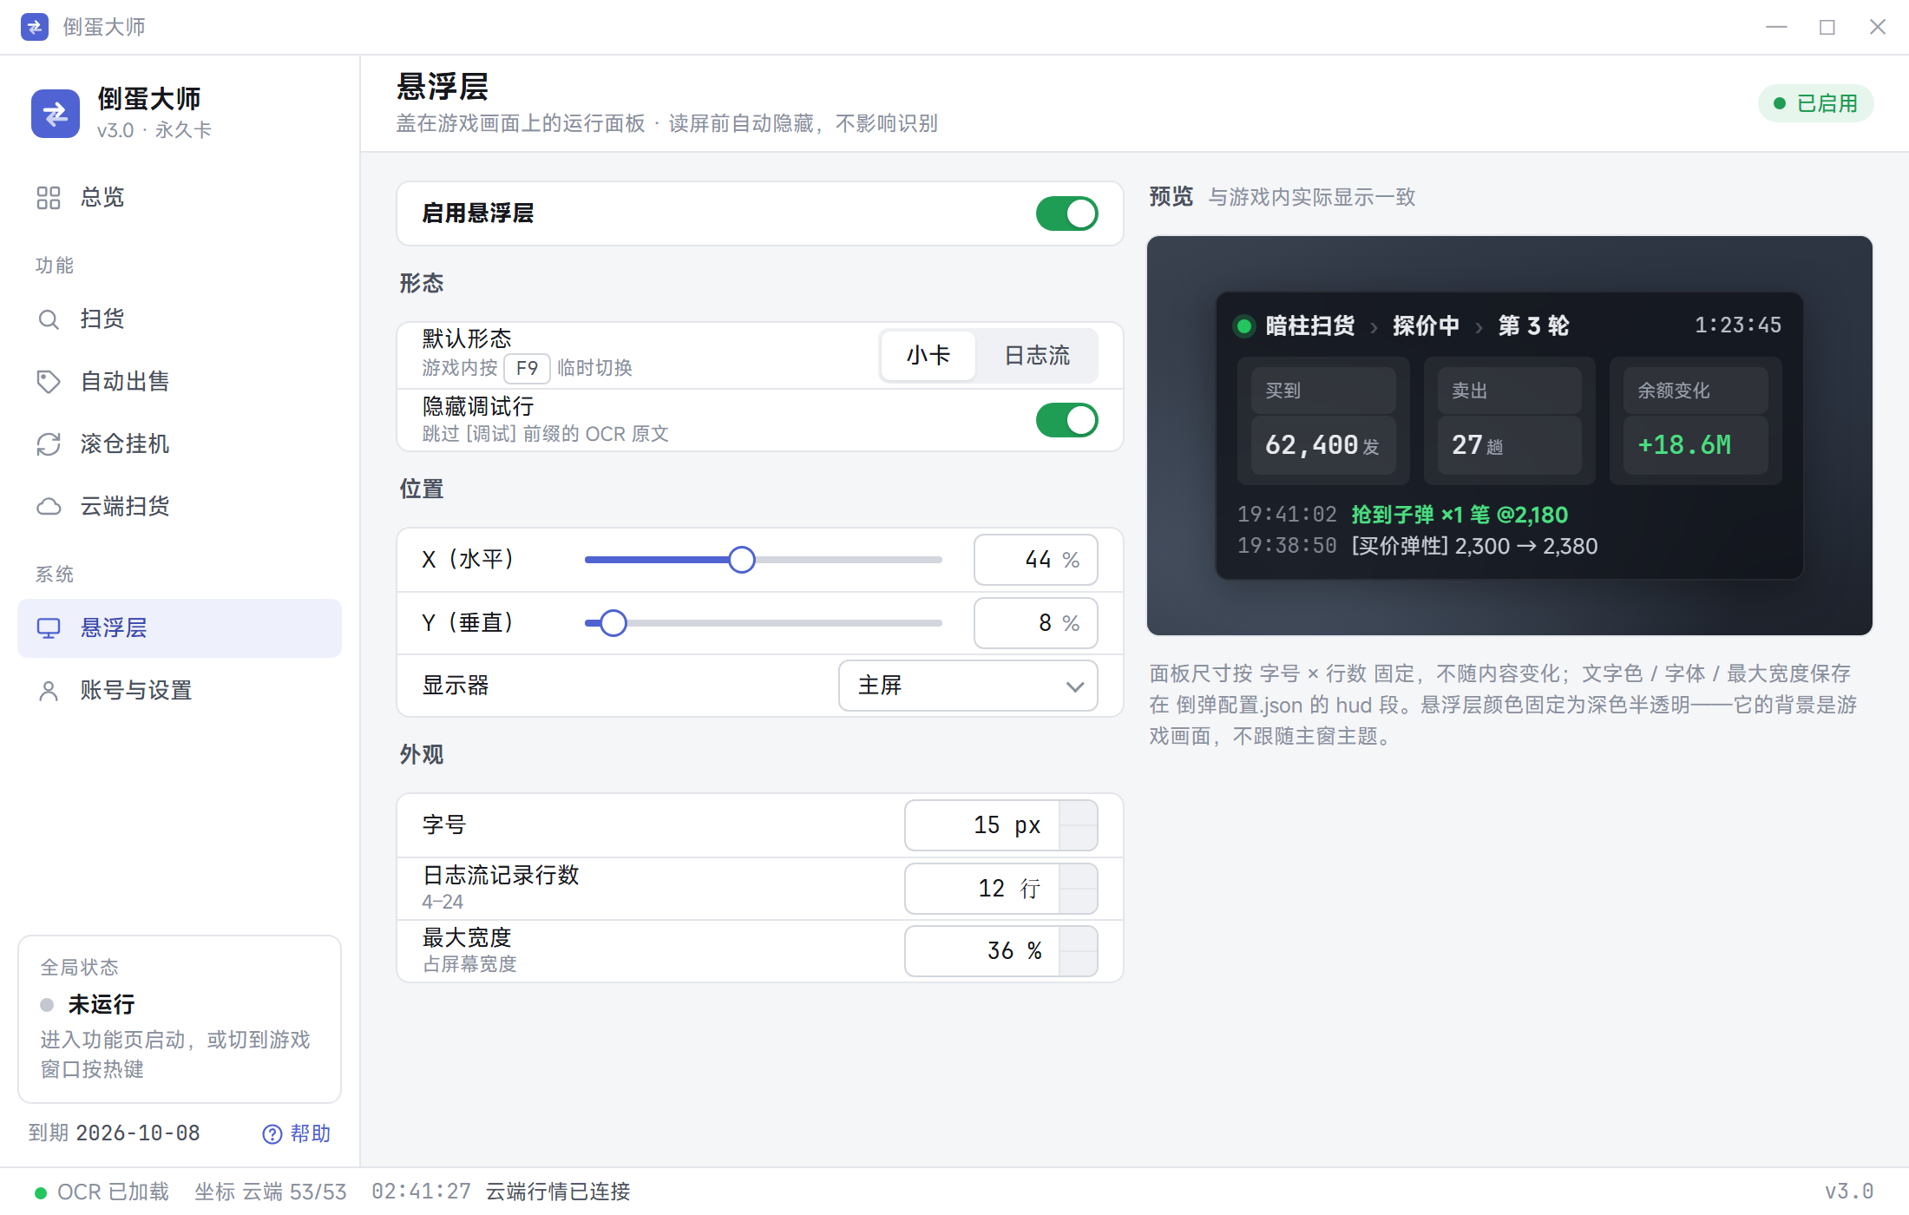Click the 到期 2026-10-08 expiry text
1909x1215 pixels.
pos(114,1133)
